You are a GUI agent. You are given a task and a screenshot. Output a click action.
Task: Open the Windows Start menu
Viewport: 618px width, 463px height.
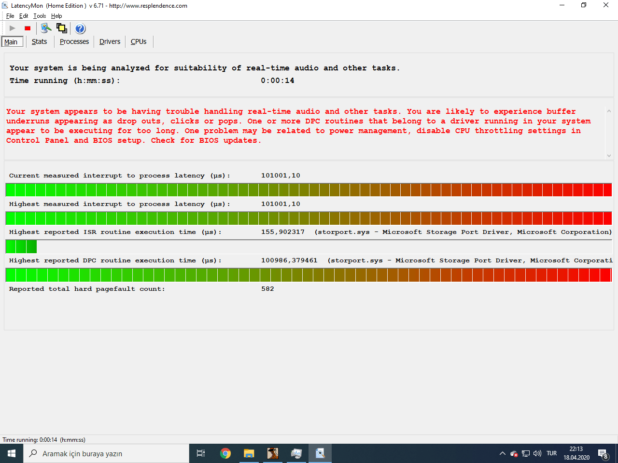click(x=12, y=453)
